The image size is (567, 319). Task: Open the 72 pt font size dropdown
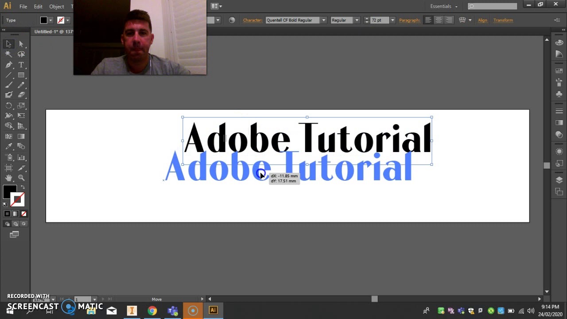[x=392, y=20]
